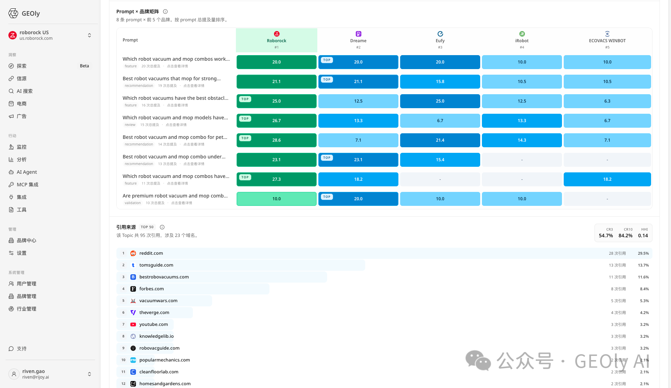Viewport: 671px width, 388px height.
Task: Open the 品牌管理 building icon
Action: 11,296
